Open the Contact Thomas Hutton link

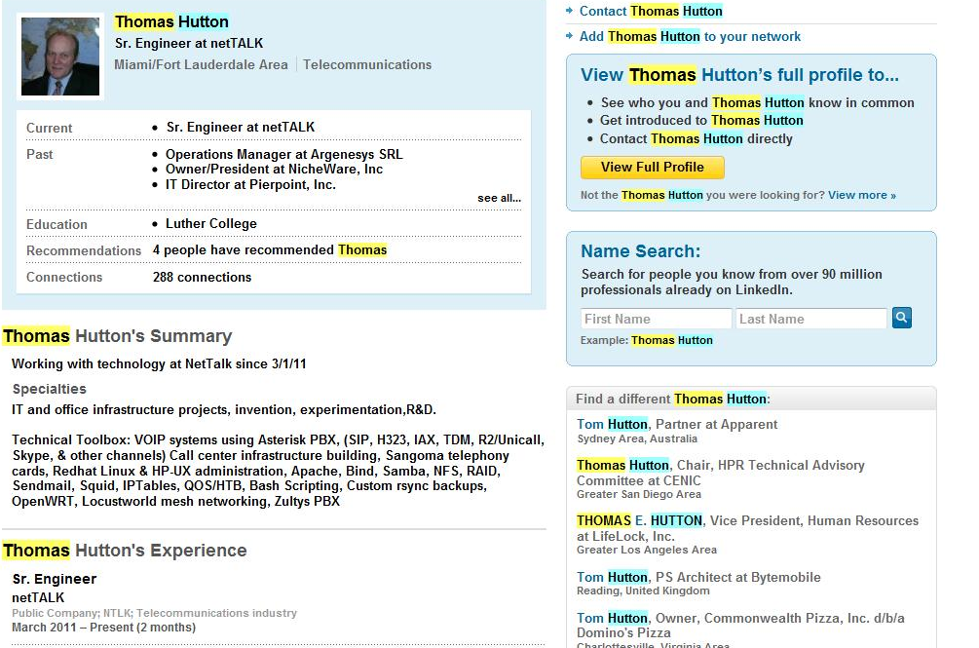tap(652, 12)
